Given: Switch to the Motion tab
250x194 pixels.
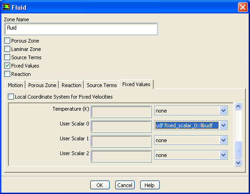Looking at the screenshot, I should [15, 85].
